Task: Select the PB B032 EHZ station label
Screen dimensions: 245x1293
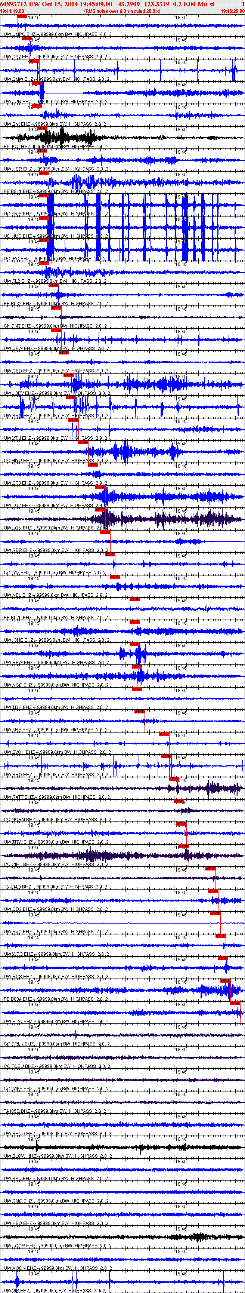Action: click(56, 304)
